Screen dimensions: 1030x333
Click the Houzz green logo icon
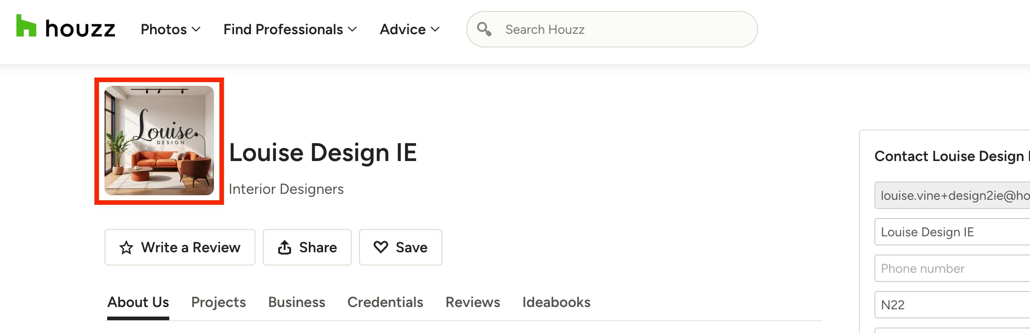click(x=26, y=26)
